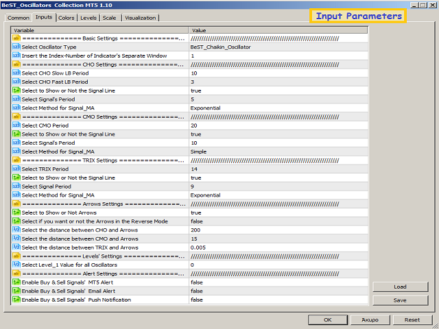
Task: Click the Load button
Action: (400, 287)
